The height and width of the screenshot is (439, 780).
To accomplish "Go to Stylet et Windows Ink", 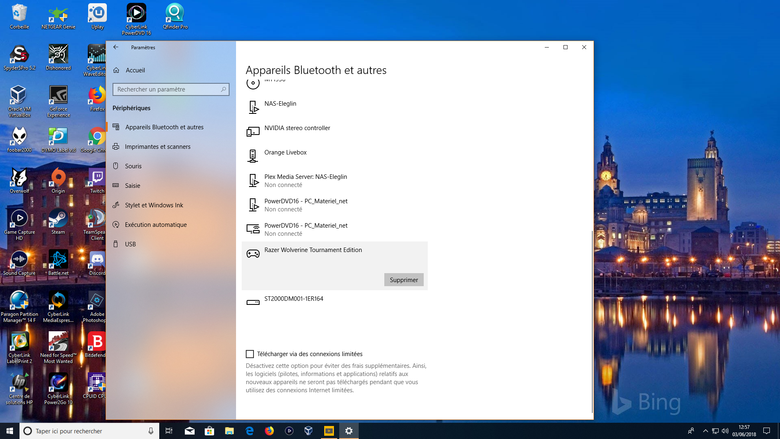I will pyautogui.click(x=154, y=205).
